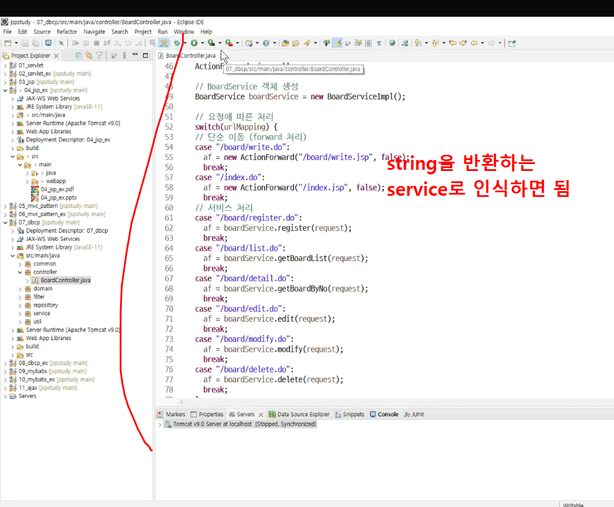Minimize the Project Explorer panel

pyautogui.click(x=134, y=55)
